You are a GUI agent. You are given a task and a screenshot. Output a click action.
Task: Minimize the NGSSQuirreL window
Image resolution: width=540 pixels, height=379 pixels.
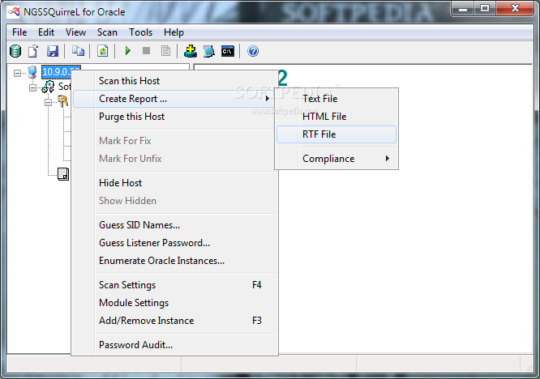462,9
